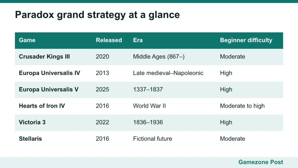This screenshot has height=168, width=298.
Task: Select the "1836–1936" era cell
Action: click(148, 122)
